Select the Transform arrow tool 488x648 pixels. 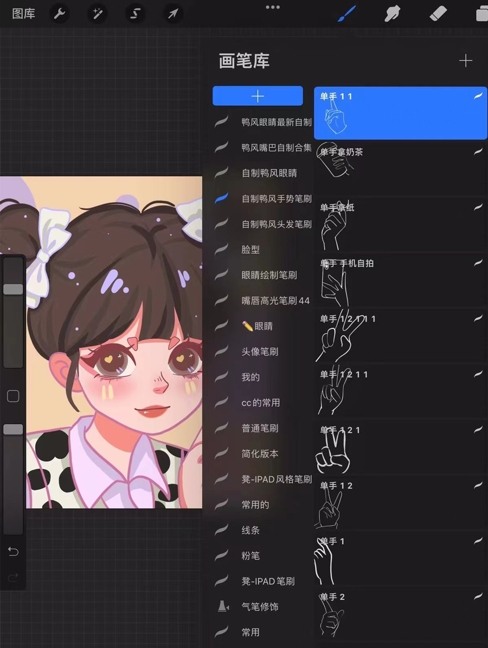click(172, 14)
